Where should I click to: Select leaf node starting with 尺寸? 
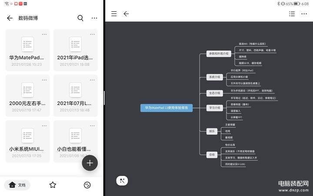point(257,51)
